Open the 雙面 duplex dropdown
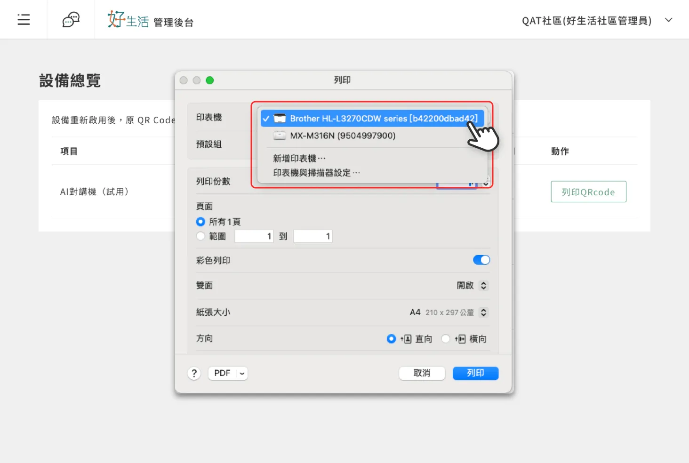 click(x=483, y=286)
